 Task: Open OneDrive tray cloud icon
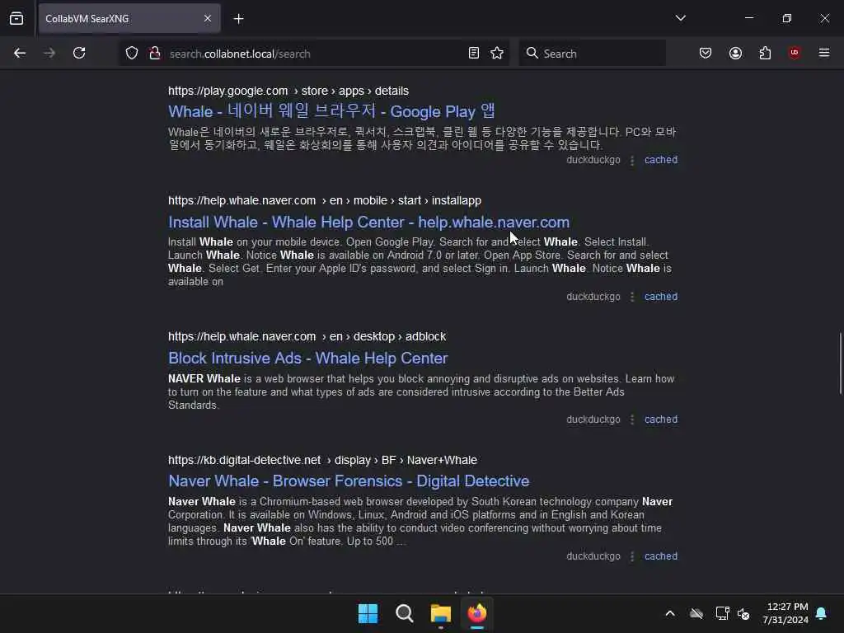[696, 613]
